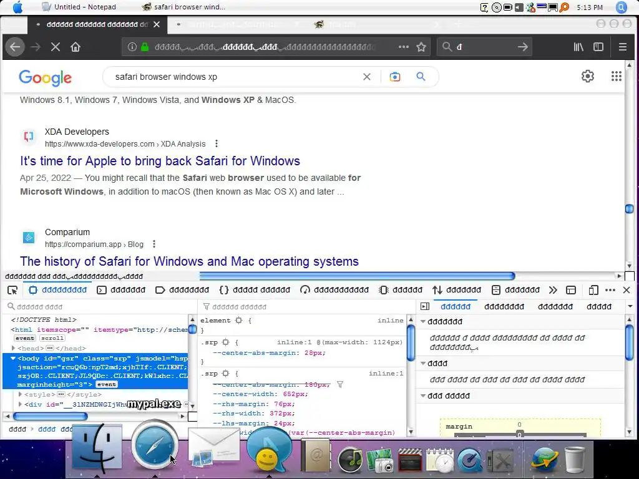
Task: Open the devtools three-dot customize menu
Action: (x=610, y=290)
